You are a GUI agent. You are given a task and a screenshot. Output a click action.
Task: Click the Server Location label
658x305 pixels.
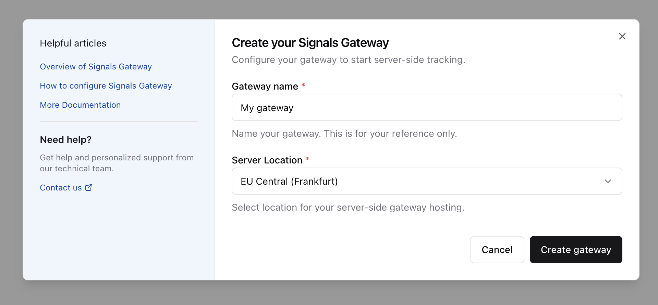267,160
